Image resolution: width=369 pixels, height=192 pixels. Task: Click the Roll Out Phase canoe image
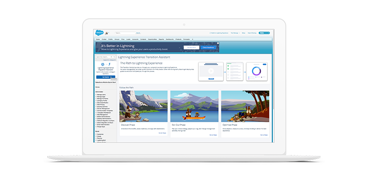194,107
